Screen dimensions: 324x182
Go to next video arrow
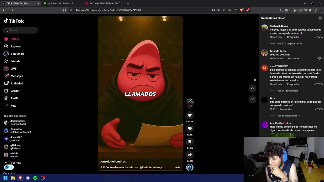coord(252,99)
